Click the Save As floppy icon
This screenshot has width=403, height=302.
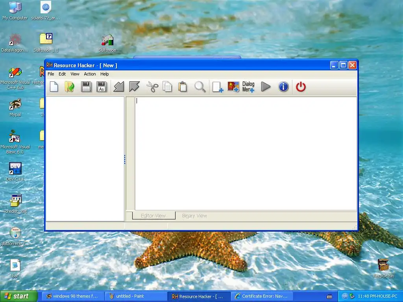102,87
